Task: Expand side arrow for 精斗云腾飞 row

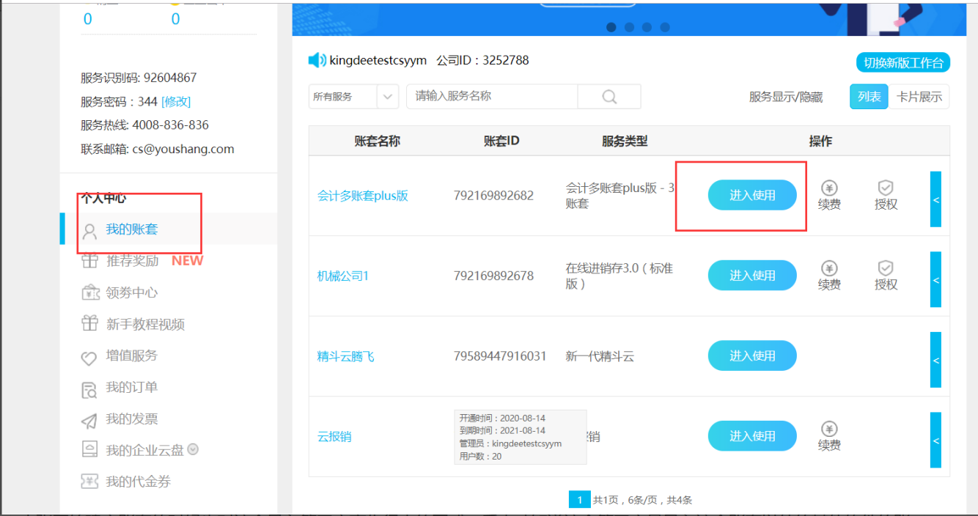Action: point(935,360)
